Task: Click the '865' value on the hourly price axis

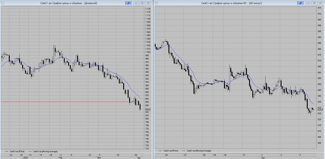Action: [319, 66]
